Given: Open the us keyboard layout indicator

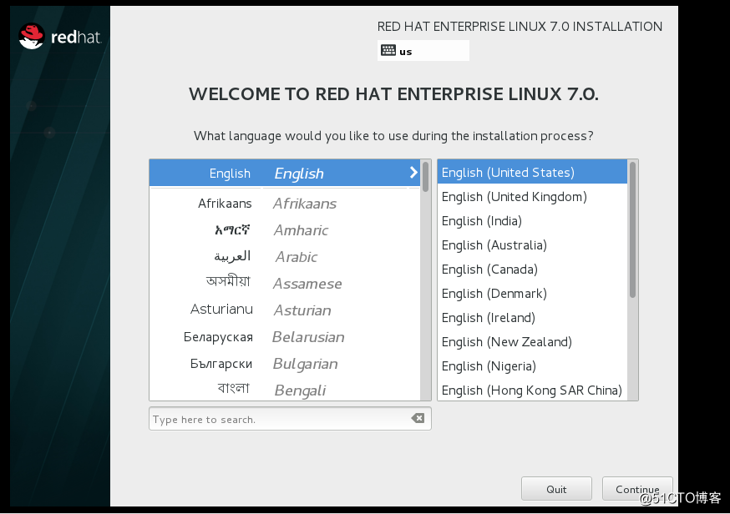Looking at the screenshot, I should pos(423,50).
